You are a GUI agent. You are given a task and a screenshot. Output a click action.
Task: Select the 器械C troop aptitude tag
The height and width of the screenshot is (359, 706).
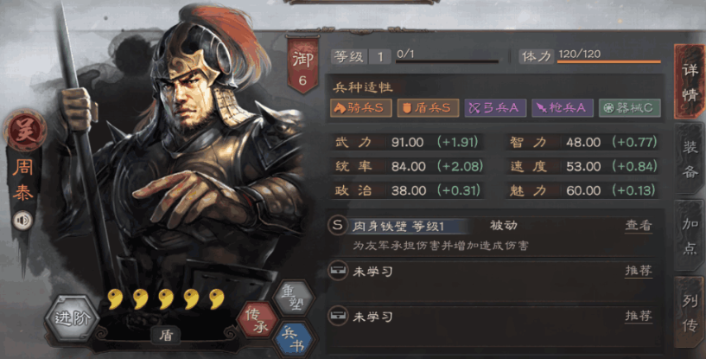point(629,108)
